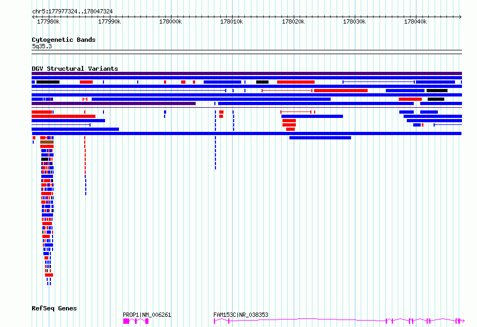Click the 177990k ruler label
477x327 pixels.
[x=109, y=21]
